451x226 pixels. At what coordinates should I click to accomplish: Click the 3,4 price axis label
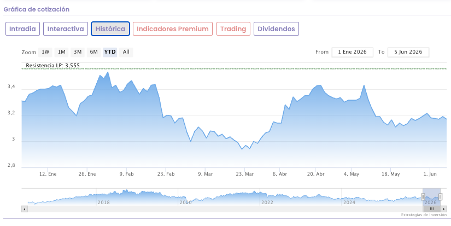[11, 87]
